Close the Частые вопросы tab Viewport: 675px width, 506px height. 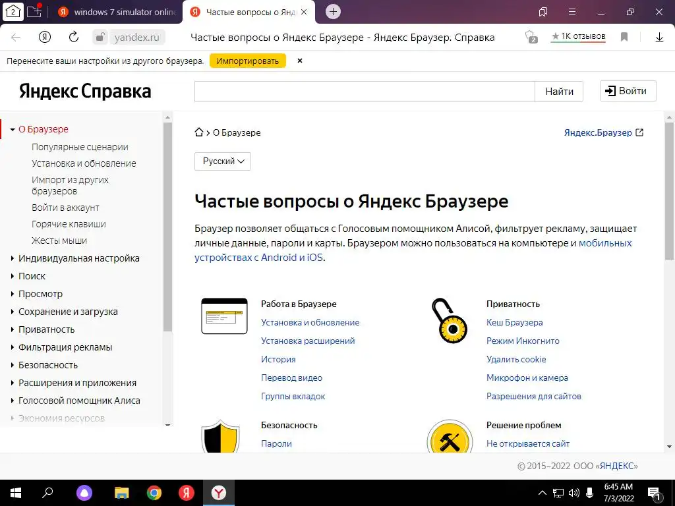pyautogui.click(x=304, y=12)
